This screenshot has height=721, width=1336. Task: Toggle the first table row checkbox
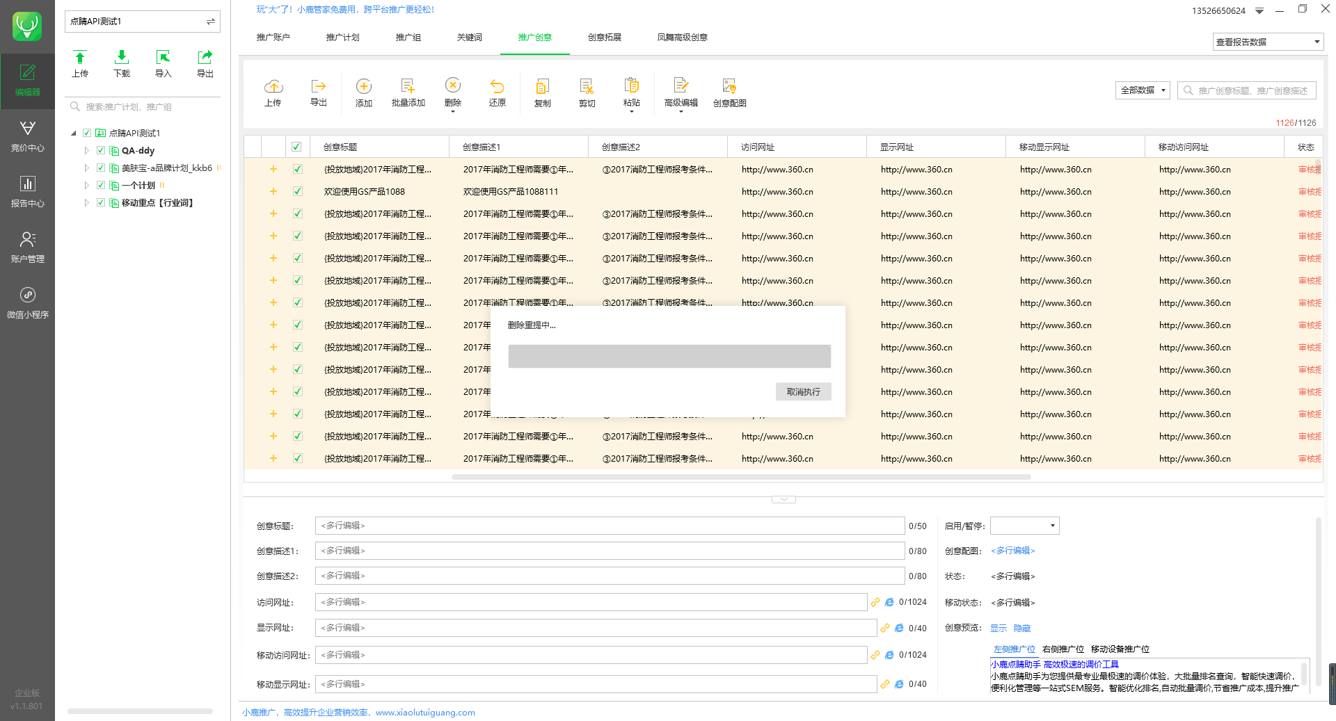pyautogui.click(x=298, y=169)
